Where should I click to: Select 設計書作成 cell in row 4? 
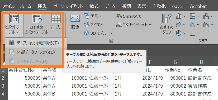pos(201,94)
